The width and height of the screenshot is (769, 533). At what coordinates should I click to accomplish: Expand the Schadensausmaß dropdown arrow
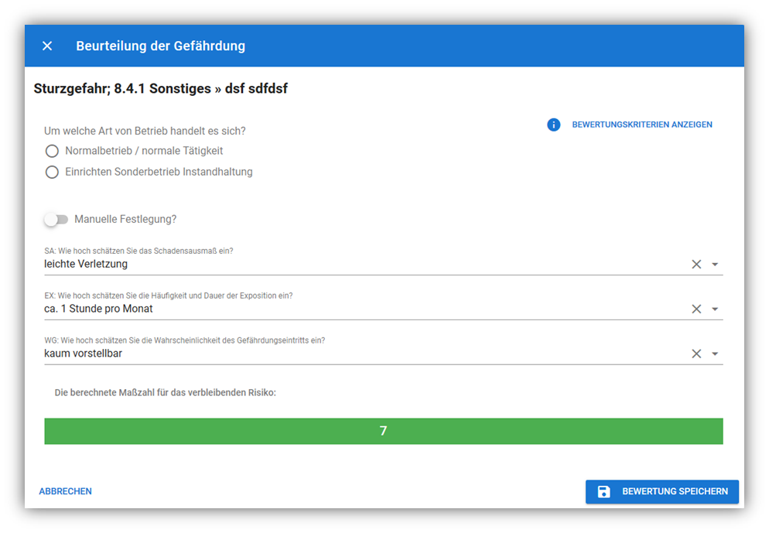[x=715, y=265]
